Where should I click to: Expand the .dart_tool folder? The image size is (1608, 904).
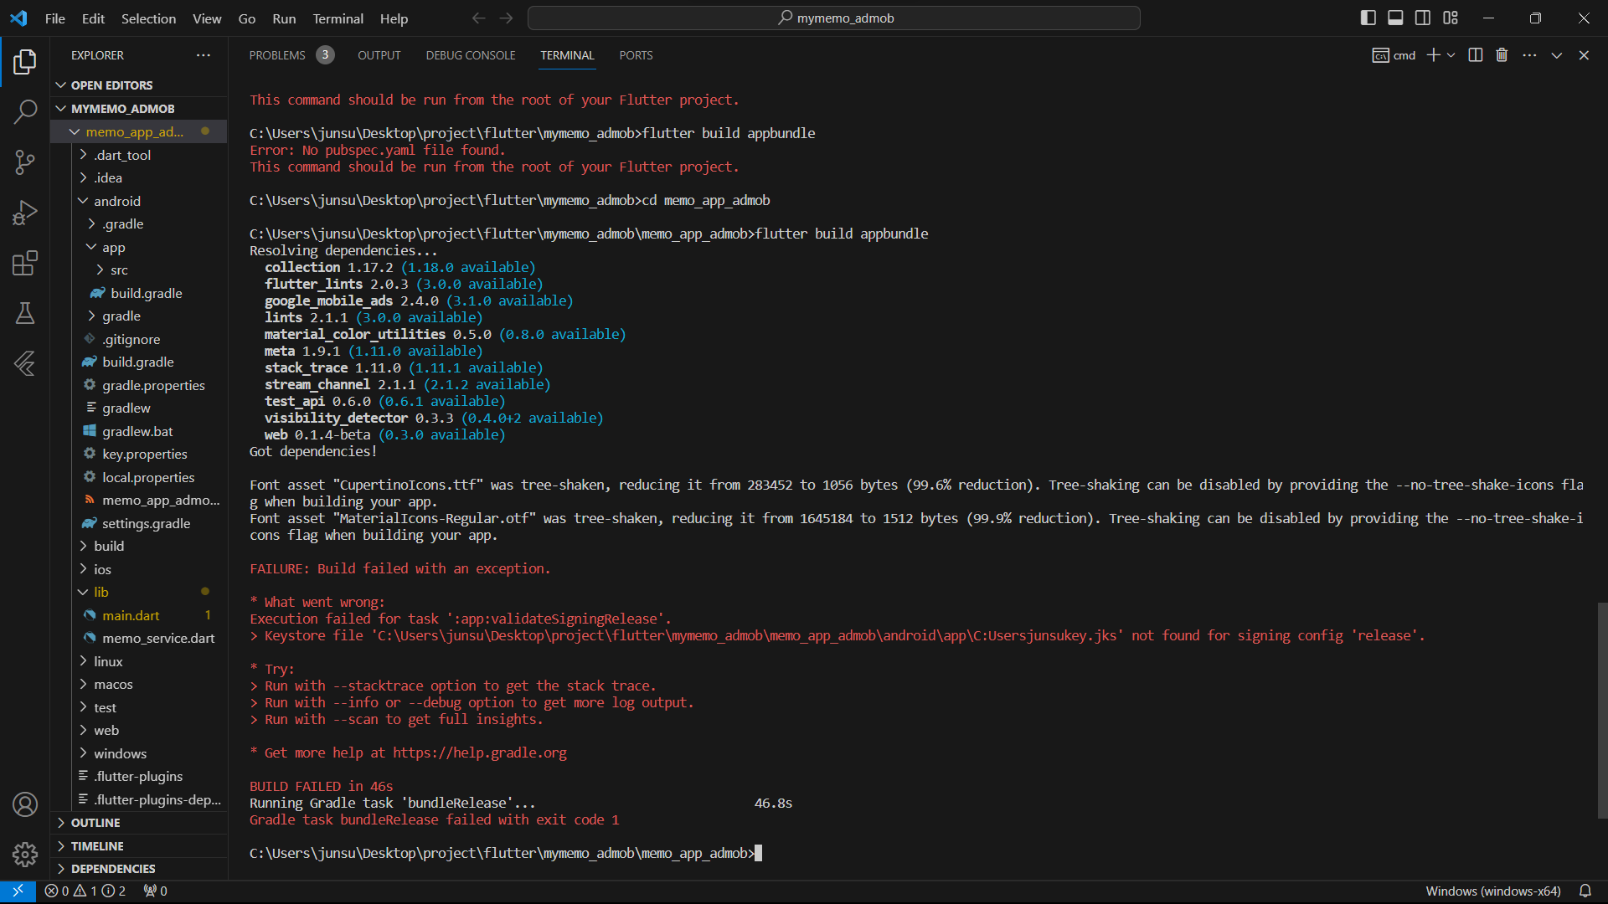click(139, 155)
